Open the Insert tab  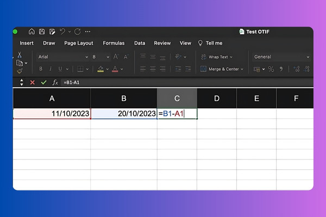[x=27, y=43]
